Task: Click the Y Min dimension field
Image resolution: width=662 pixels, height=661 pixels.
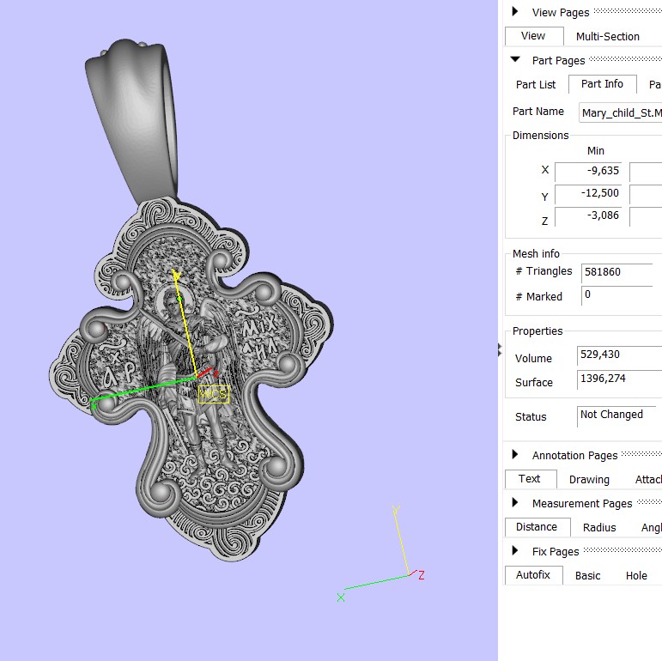Action: coord(588,193)
